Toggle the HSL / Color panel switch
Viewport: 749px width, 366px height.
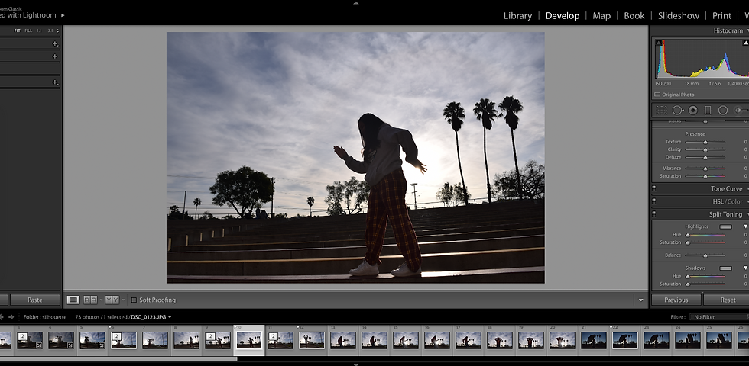(x=654, y=201)
